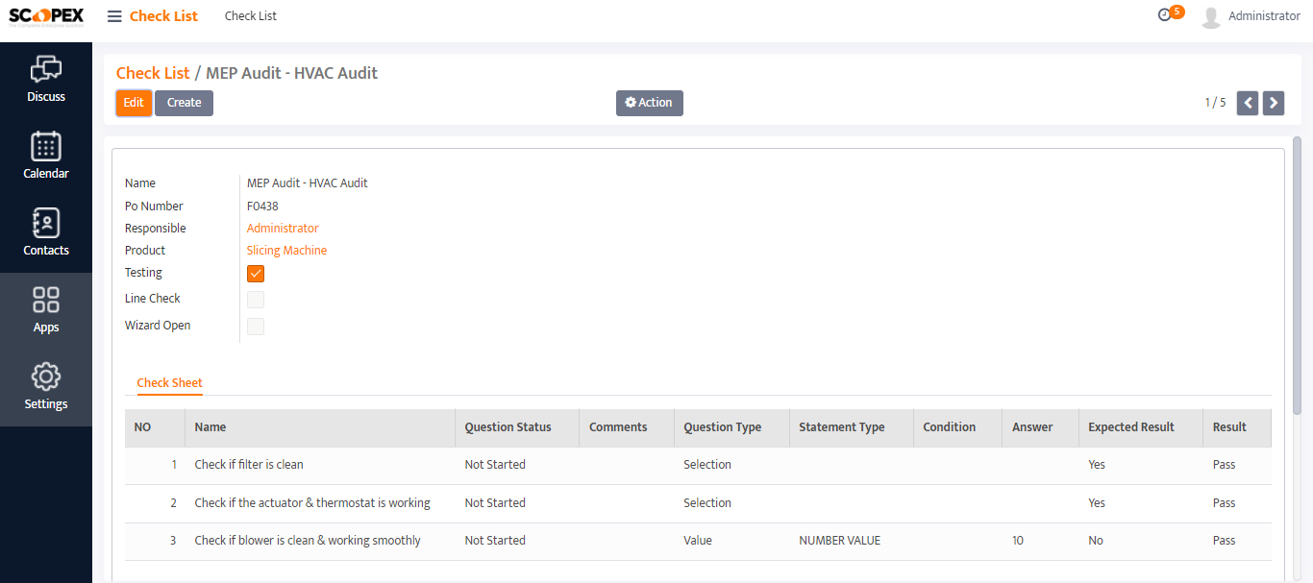Sort by Question Status column header
Viewport: 1313px width, 583px height.
[x=508, y=427]
